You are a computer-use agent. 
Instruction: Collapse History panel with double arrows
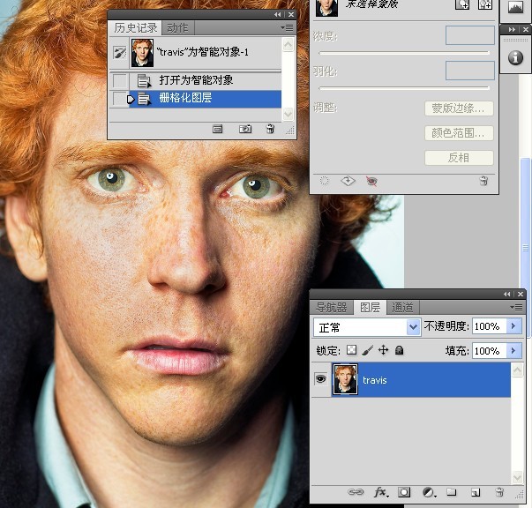coord(278,15)
